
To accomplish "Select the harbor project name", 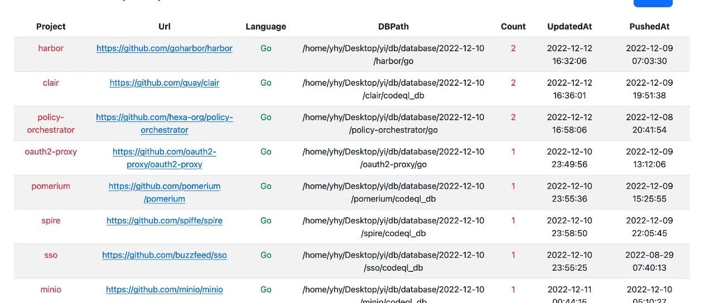I will coord(51,48).
